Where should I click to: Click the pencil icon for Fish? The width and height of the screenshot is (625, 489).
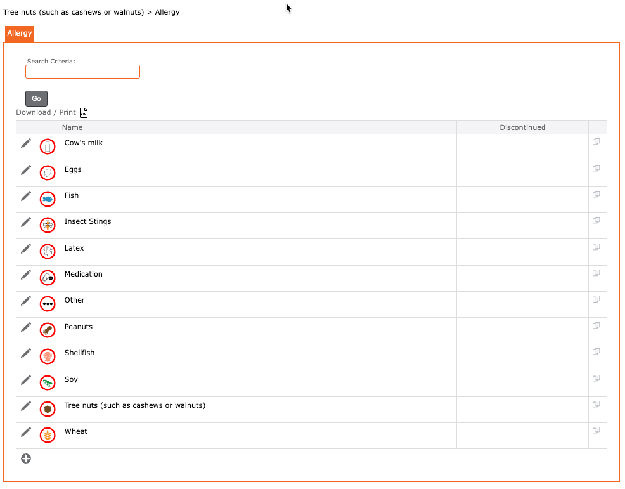[26, 196]
